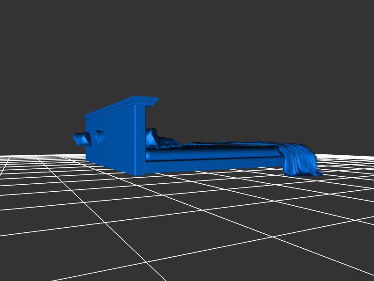Click the top cap ledge of the headboard
Image resolution: width=374 pixels, height=281 pixels.
click(x=121, y=107)
